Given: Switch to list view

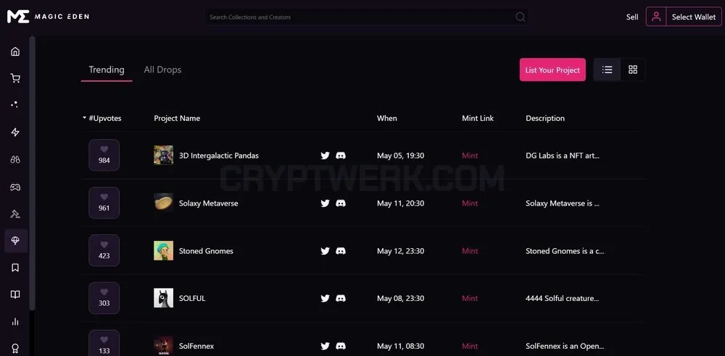Looking at the screenshot, I should click(x=607, y=69).
